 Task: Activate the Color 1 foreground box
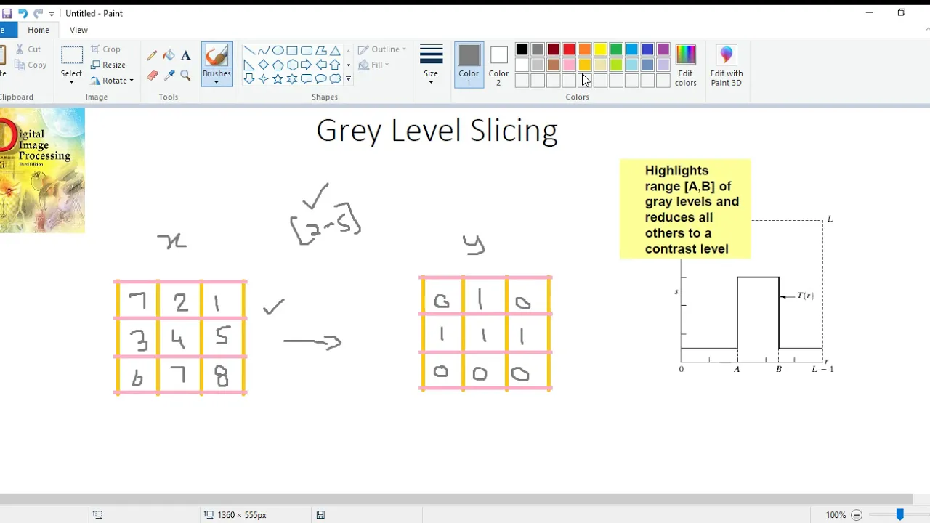tap(469, 65)
